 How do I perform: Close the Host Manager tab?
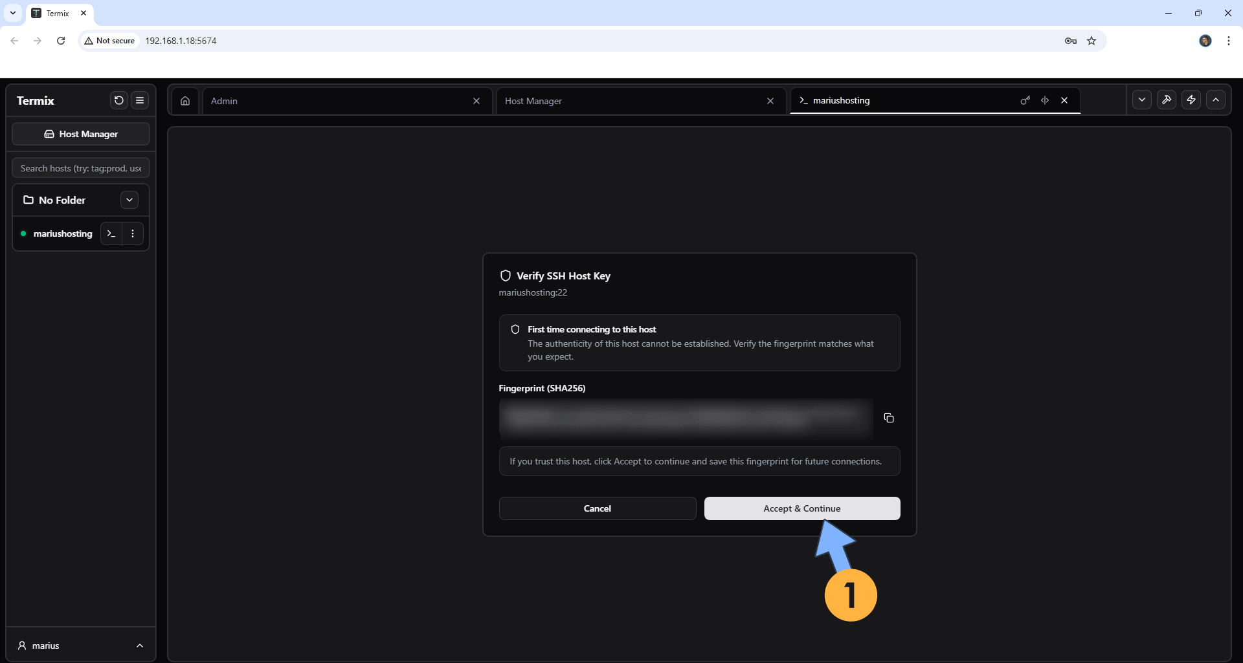point(770,101)
